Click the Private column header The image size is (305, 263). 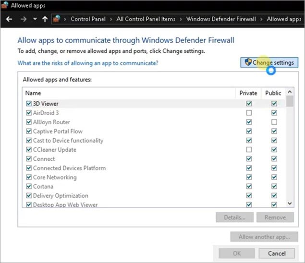tap(248, 93)
